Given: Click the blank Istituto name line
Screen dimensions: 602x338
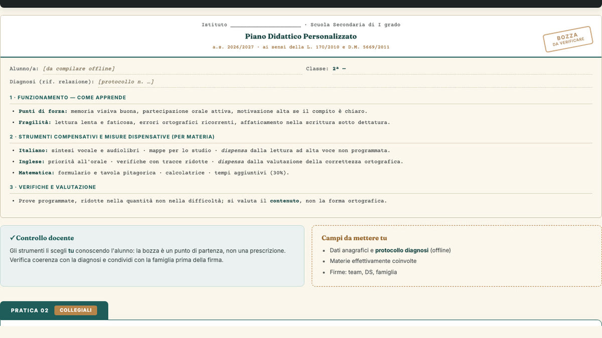Looking at the screenshot, I should tap(265, 25).
